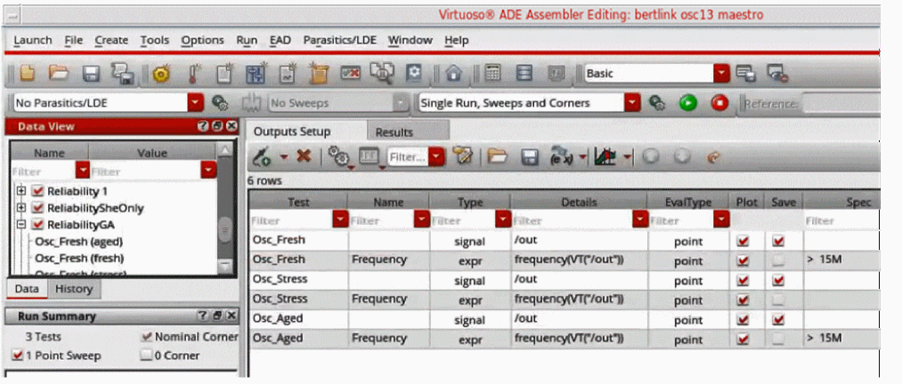The height and width of the screenshot is (384, 902).
Task: Select the Osc_Fresh (aged) tree item
Action: tap(79, 242)
